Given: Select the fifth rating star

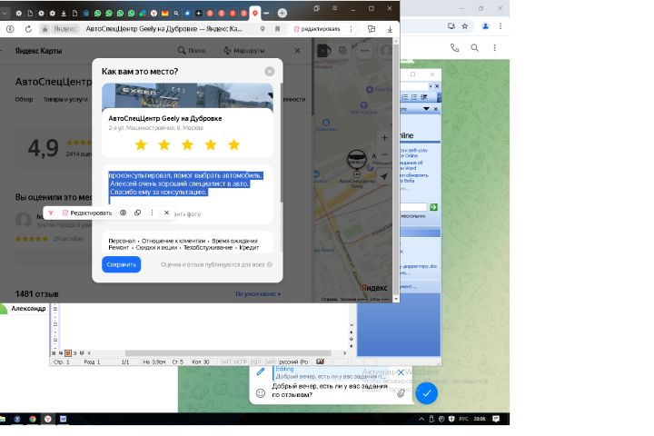Looking at the screenshot, I should (x=234, y=144).
